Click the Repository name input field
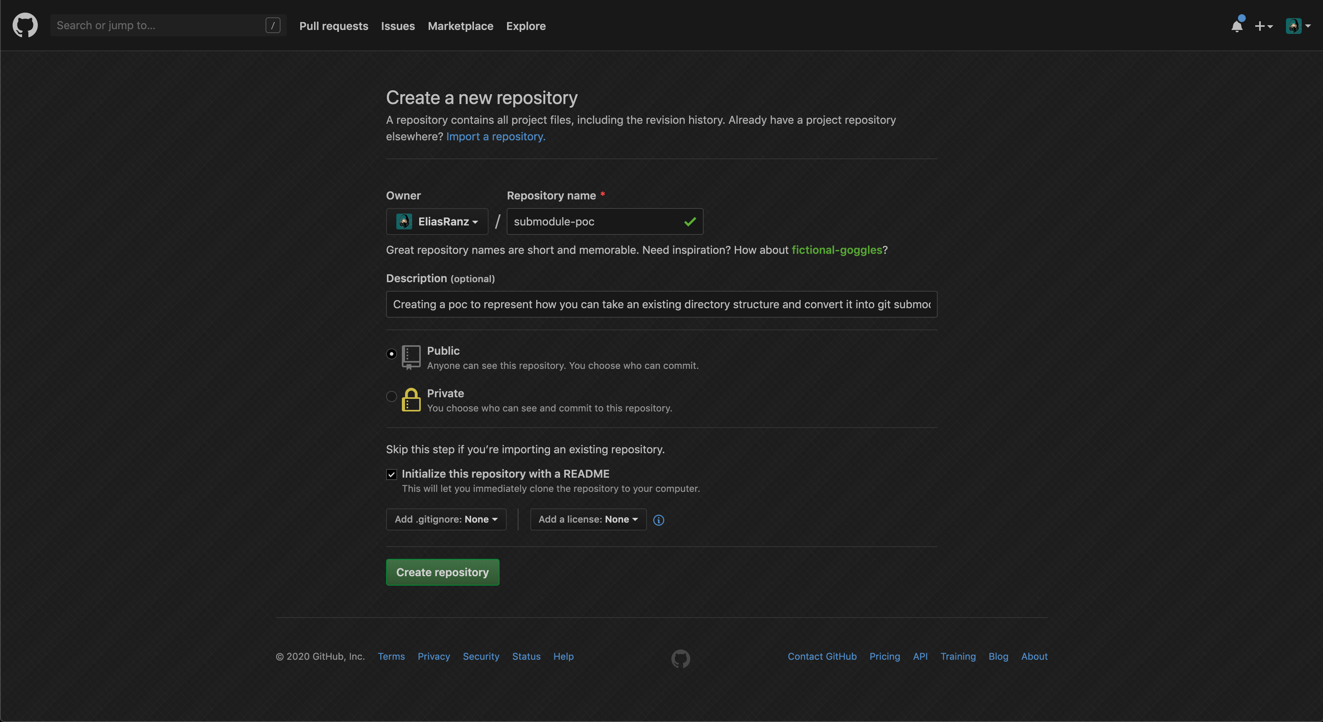 click(x=605, y=221)
